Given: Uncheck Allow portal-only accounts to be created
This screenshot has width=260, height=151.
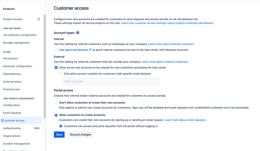Looking at the screenshot, I should pyautogui.click(x=56, y=68).
